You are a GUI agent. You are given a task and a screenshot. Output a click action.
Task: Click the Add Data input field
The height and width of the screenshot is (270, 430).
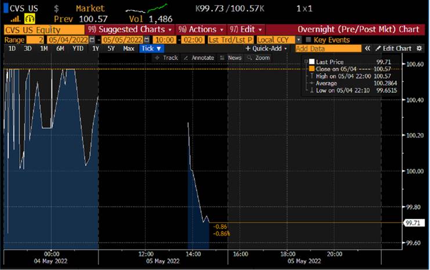click(328, 49)
